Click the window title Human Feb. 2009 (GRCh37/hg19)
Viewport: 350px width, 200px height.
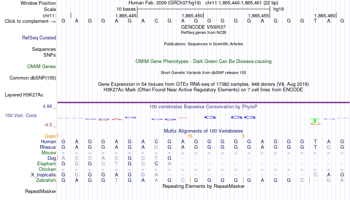(x=165, y=3)
